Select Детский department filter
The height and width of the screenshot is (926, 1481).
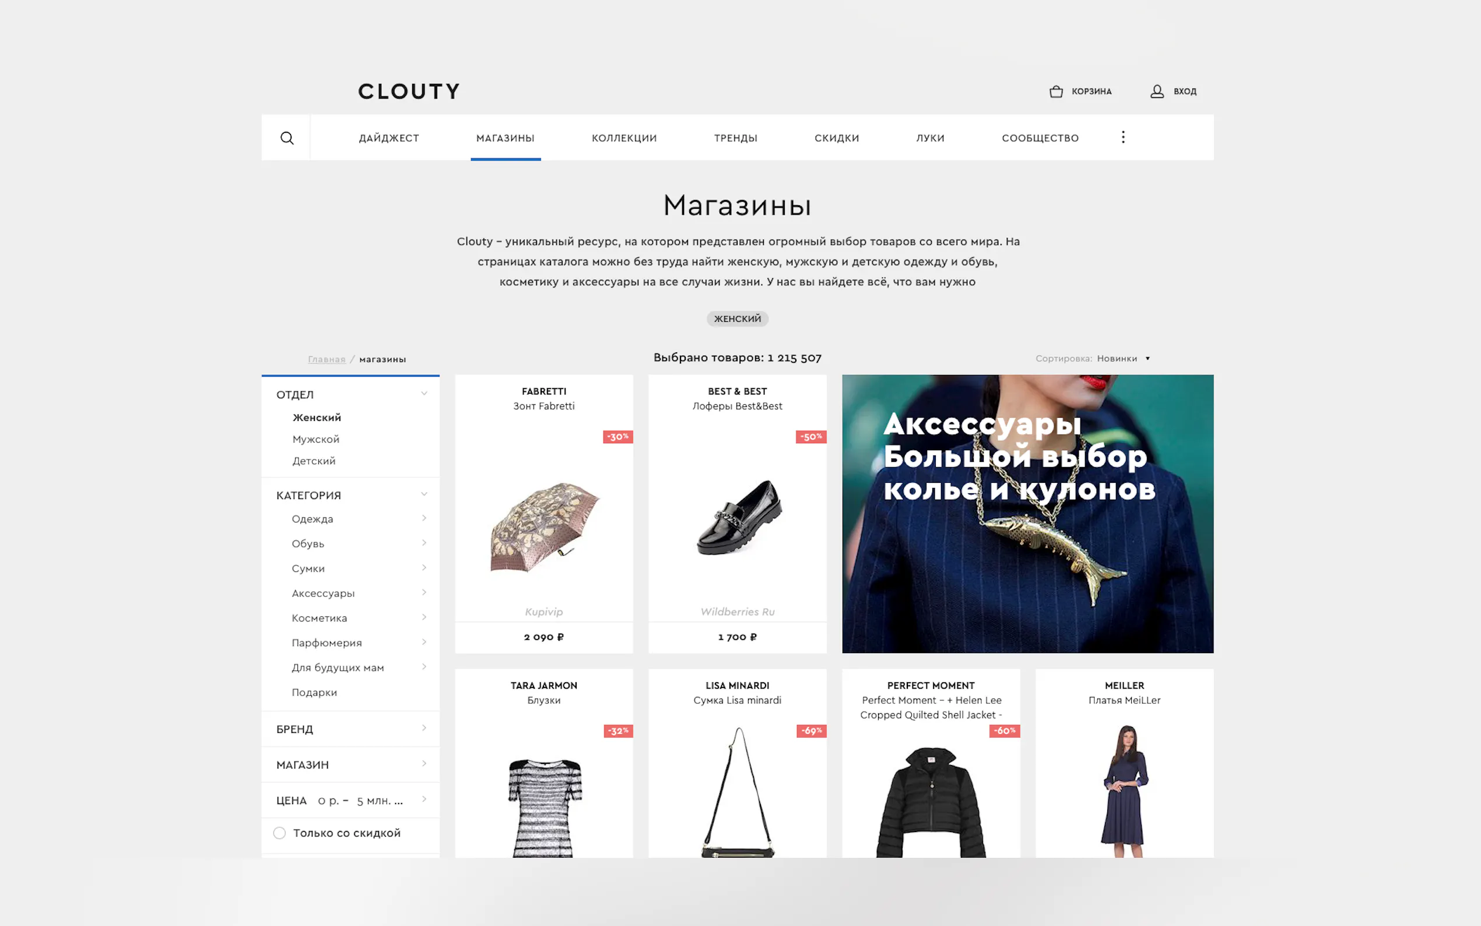[x=314, y=461]
